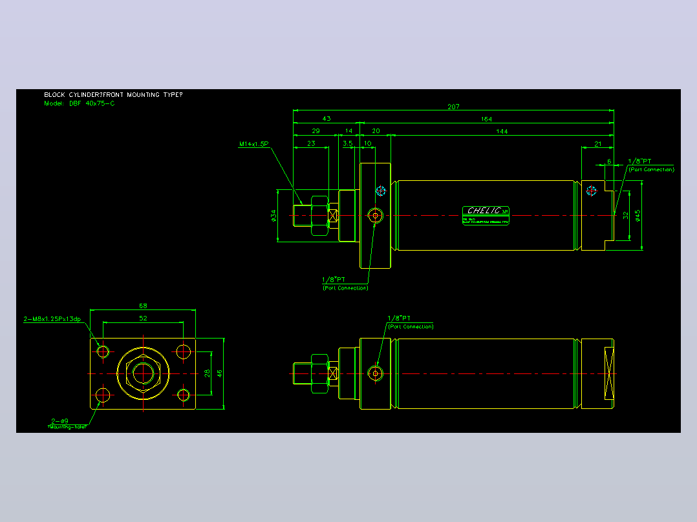
Task: Click the rear cap dimension 21
Action: (598, 144)
